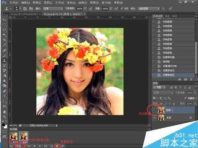Set the background color swatch
Viewport: 198px width, 148px height.
coord(6,127)
